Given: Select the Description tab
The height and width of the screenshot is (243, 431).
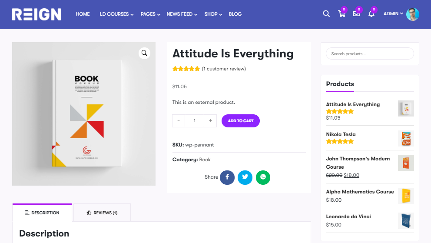Looking at the screenshot, I should 42,213.
